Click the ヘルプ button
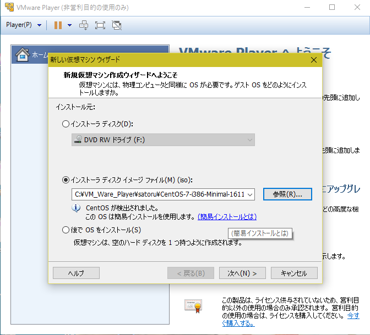Image resolution: width=370 pixels, height=335 pixels. [x=76, y=273]
